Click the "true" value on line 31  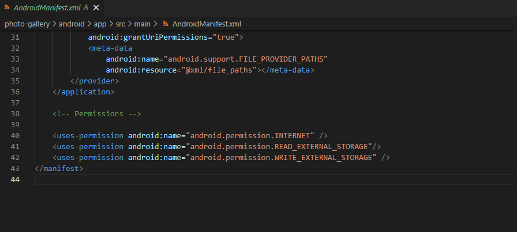point(226,37)
